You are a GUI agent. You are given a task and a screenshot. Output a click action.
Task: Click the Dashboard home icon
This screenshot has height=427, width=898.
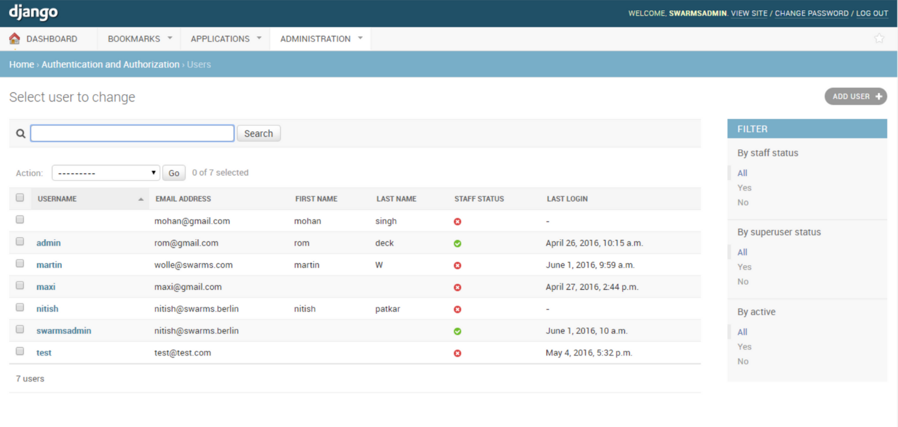pos(14,39)
